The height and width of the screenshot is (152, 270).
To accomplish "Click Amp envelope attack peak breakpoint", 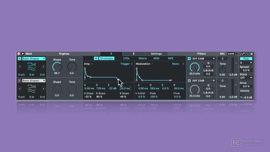I will click(85, 68).
